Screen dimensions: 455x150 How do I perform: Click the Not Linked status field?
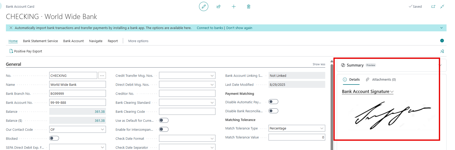pyautogui.click(x=297, y=76)
